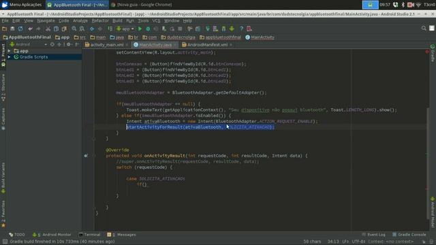The height and width of the screenshot is (245, 436).
Task: Click the Debug app bug icon
Action: [148, 29]
